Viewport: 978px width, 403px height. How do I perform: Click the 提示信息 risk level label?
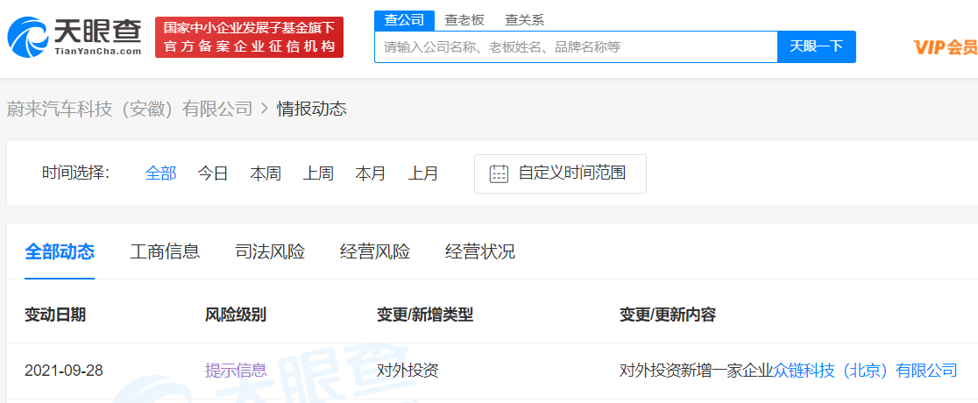point(236,371)
